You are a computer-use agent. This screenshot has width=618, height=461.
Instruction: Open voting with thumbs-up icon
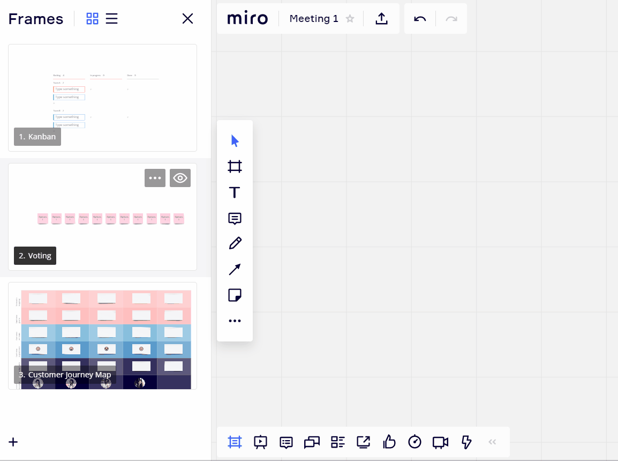389,442
